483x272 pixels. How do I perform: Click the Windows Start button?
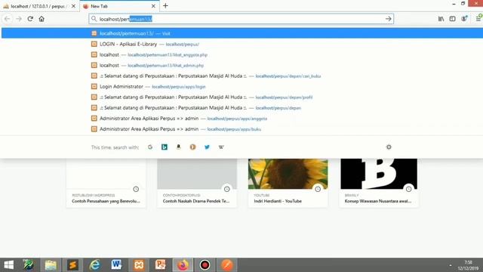coord(8,265)
